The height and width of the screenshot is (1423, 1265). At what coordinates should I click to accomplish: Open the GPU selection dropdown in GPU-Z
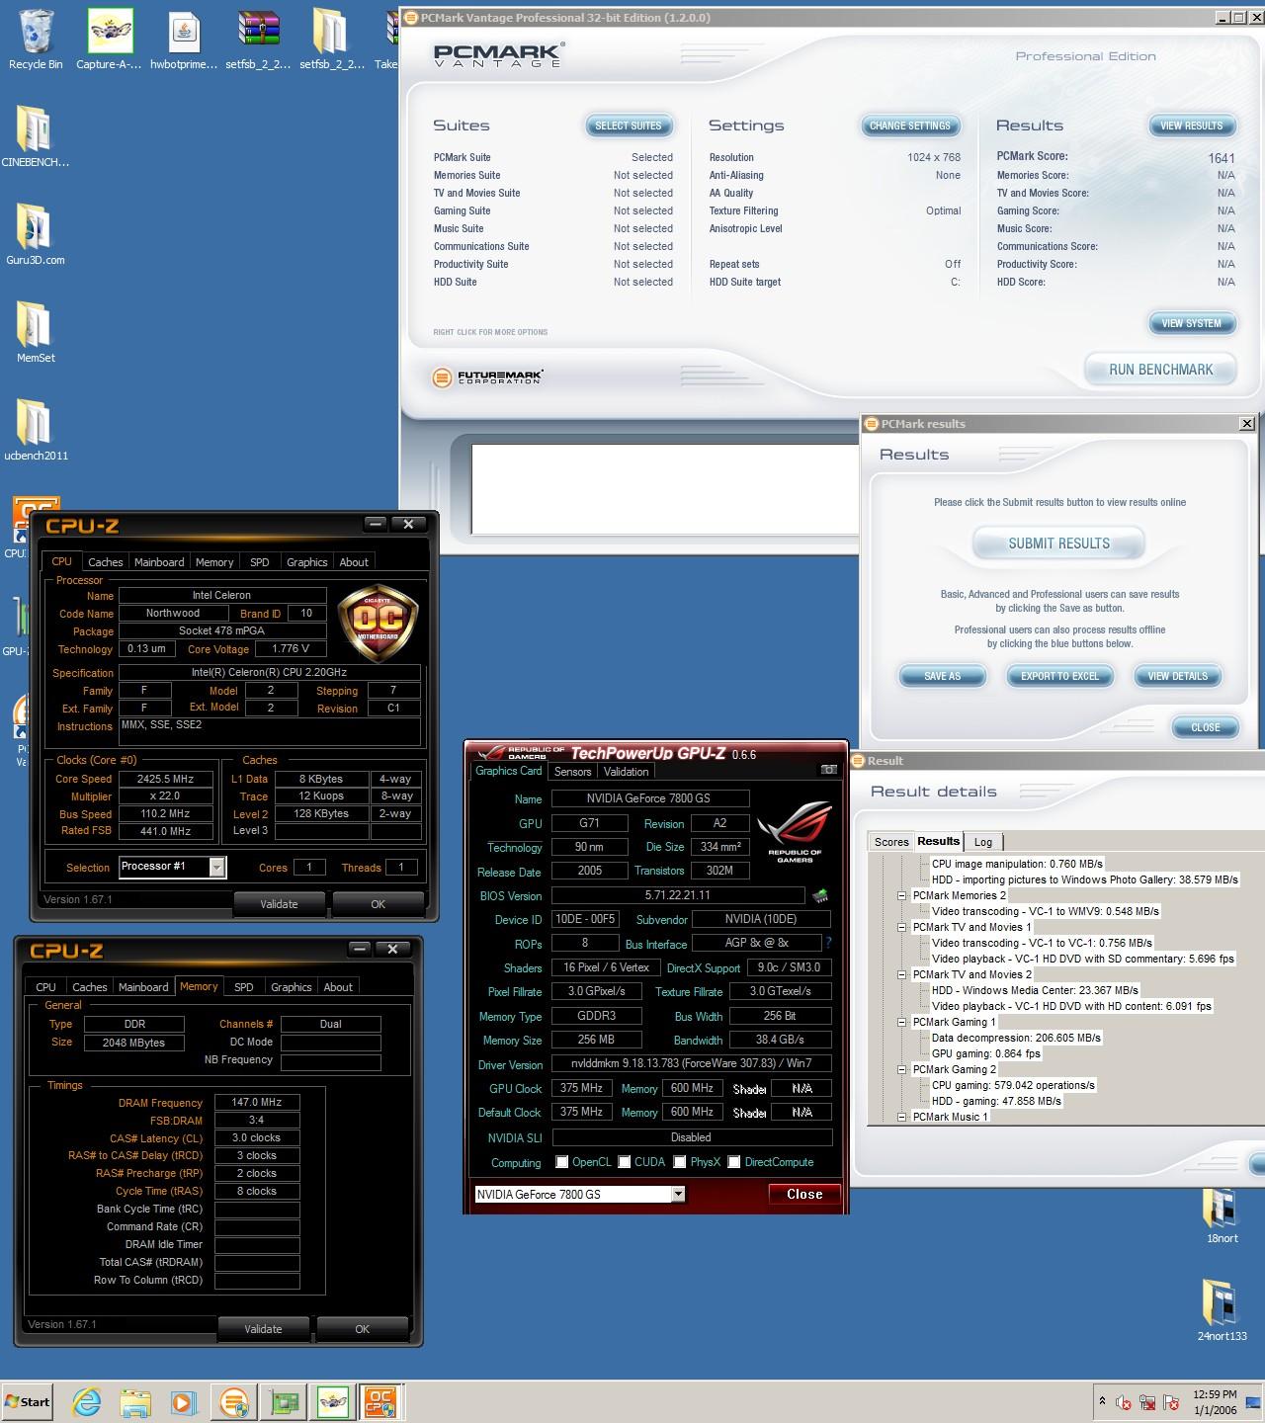tap(678, 1194)
